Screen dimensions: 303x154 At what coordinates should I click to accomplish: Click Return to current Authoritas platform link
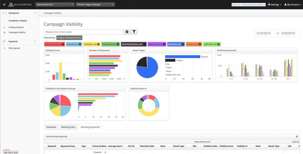coord(248,5)
